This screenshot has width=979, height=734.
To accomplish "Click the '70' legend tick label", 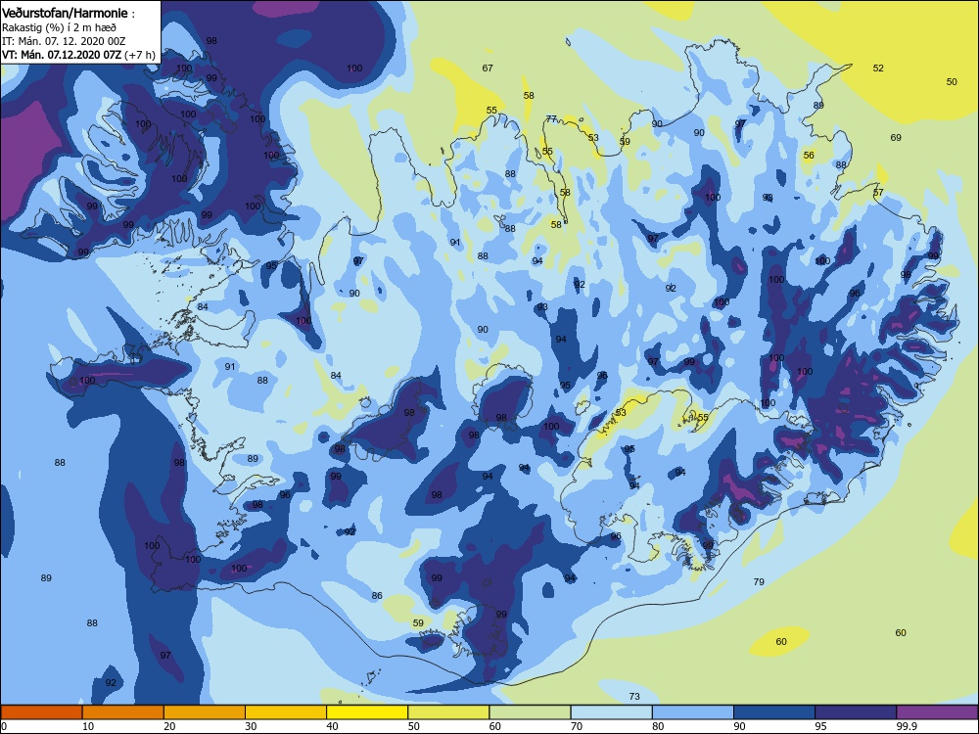I will click(577, 726).
